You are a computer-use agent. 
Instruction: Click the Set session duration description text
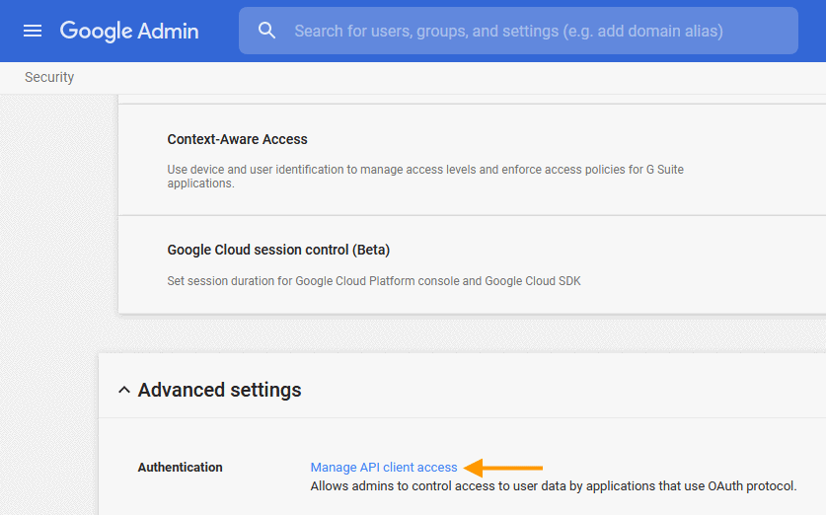pyautogui.click(x=373, y=281)
